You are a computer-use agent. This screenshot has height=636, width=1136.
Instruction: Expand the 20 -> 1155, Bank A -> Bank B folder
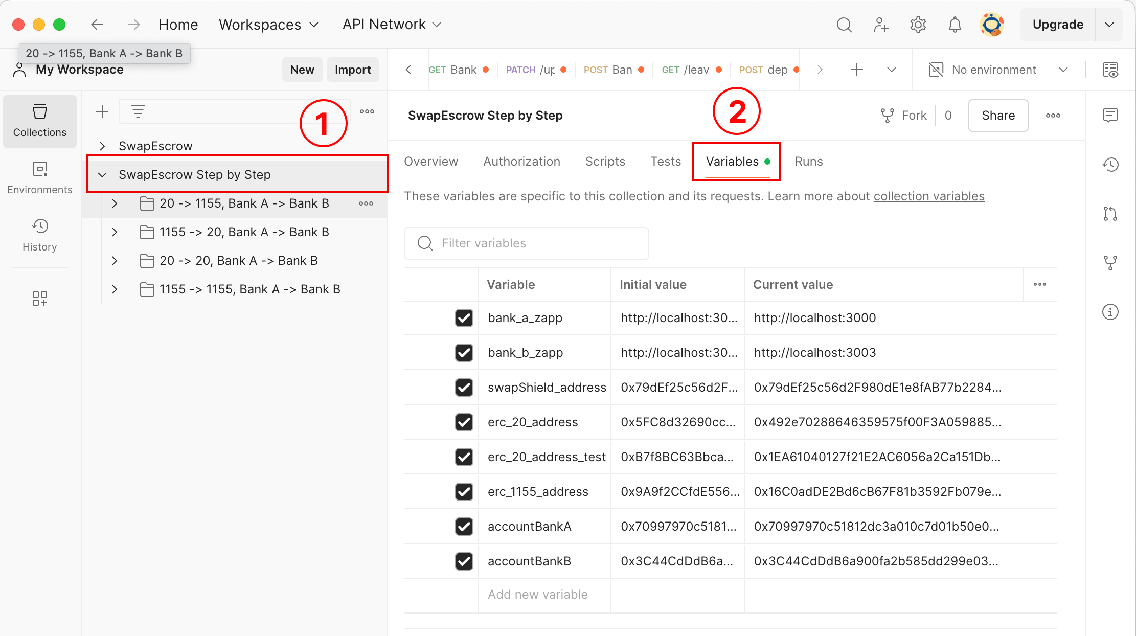115,203
